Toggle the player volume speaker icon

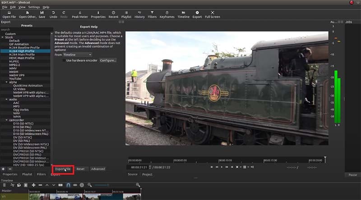click(252, 167)
